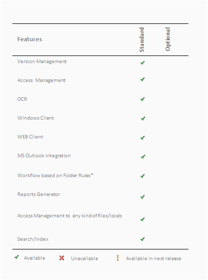
Task: Click the WEB Client green checkmark
Action: click(143, 138)
